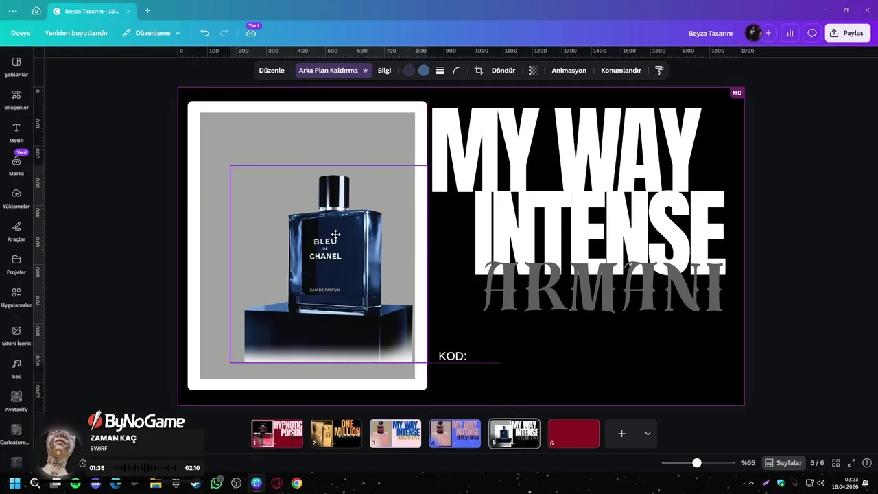Close the Beyza Tasarım tab
The height and width of the screenshot is (494, 878).
point(128,11)
